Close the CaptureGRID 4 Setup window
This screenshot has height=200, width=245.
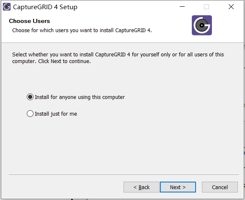point(231,7)
